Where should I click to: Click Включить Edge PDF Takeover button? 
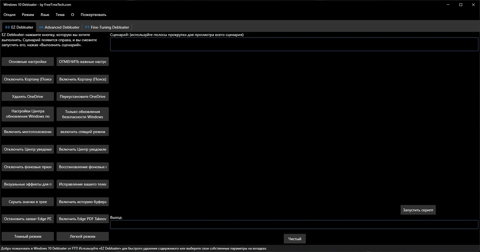tap(83, 219)
